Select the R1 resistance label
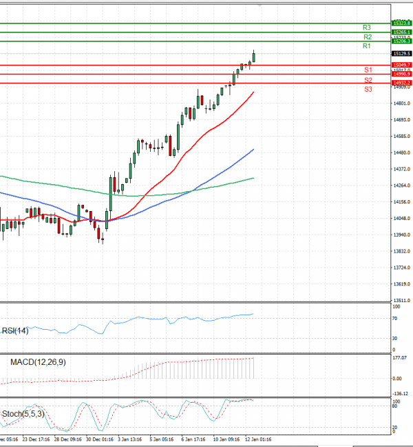413x447 pixels. (367, 46)
